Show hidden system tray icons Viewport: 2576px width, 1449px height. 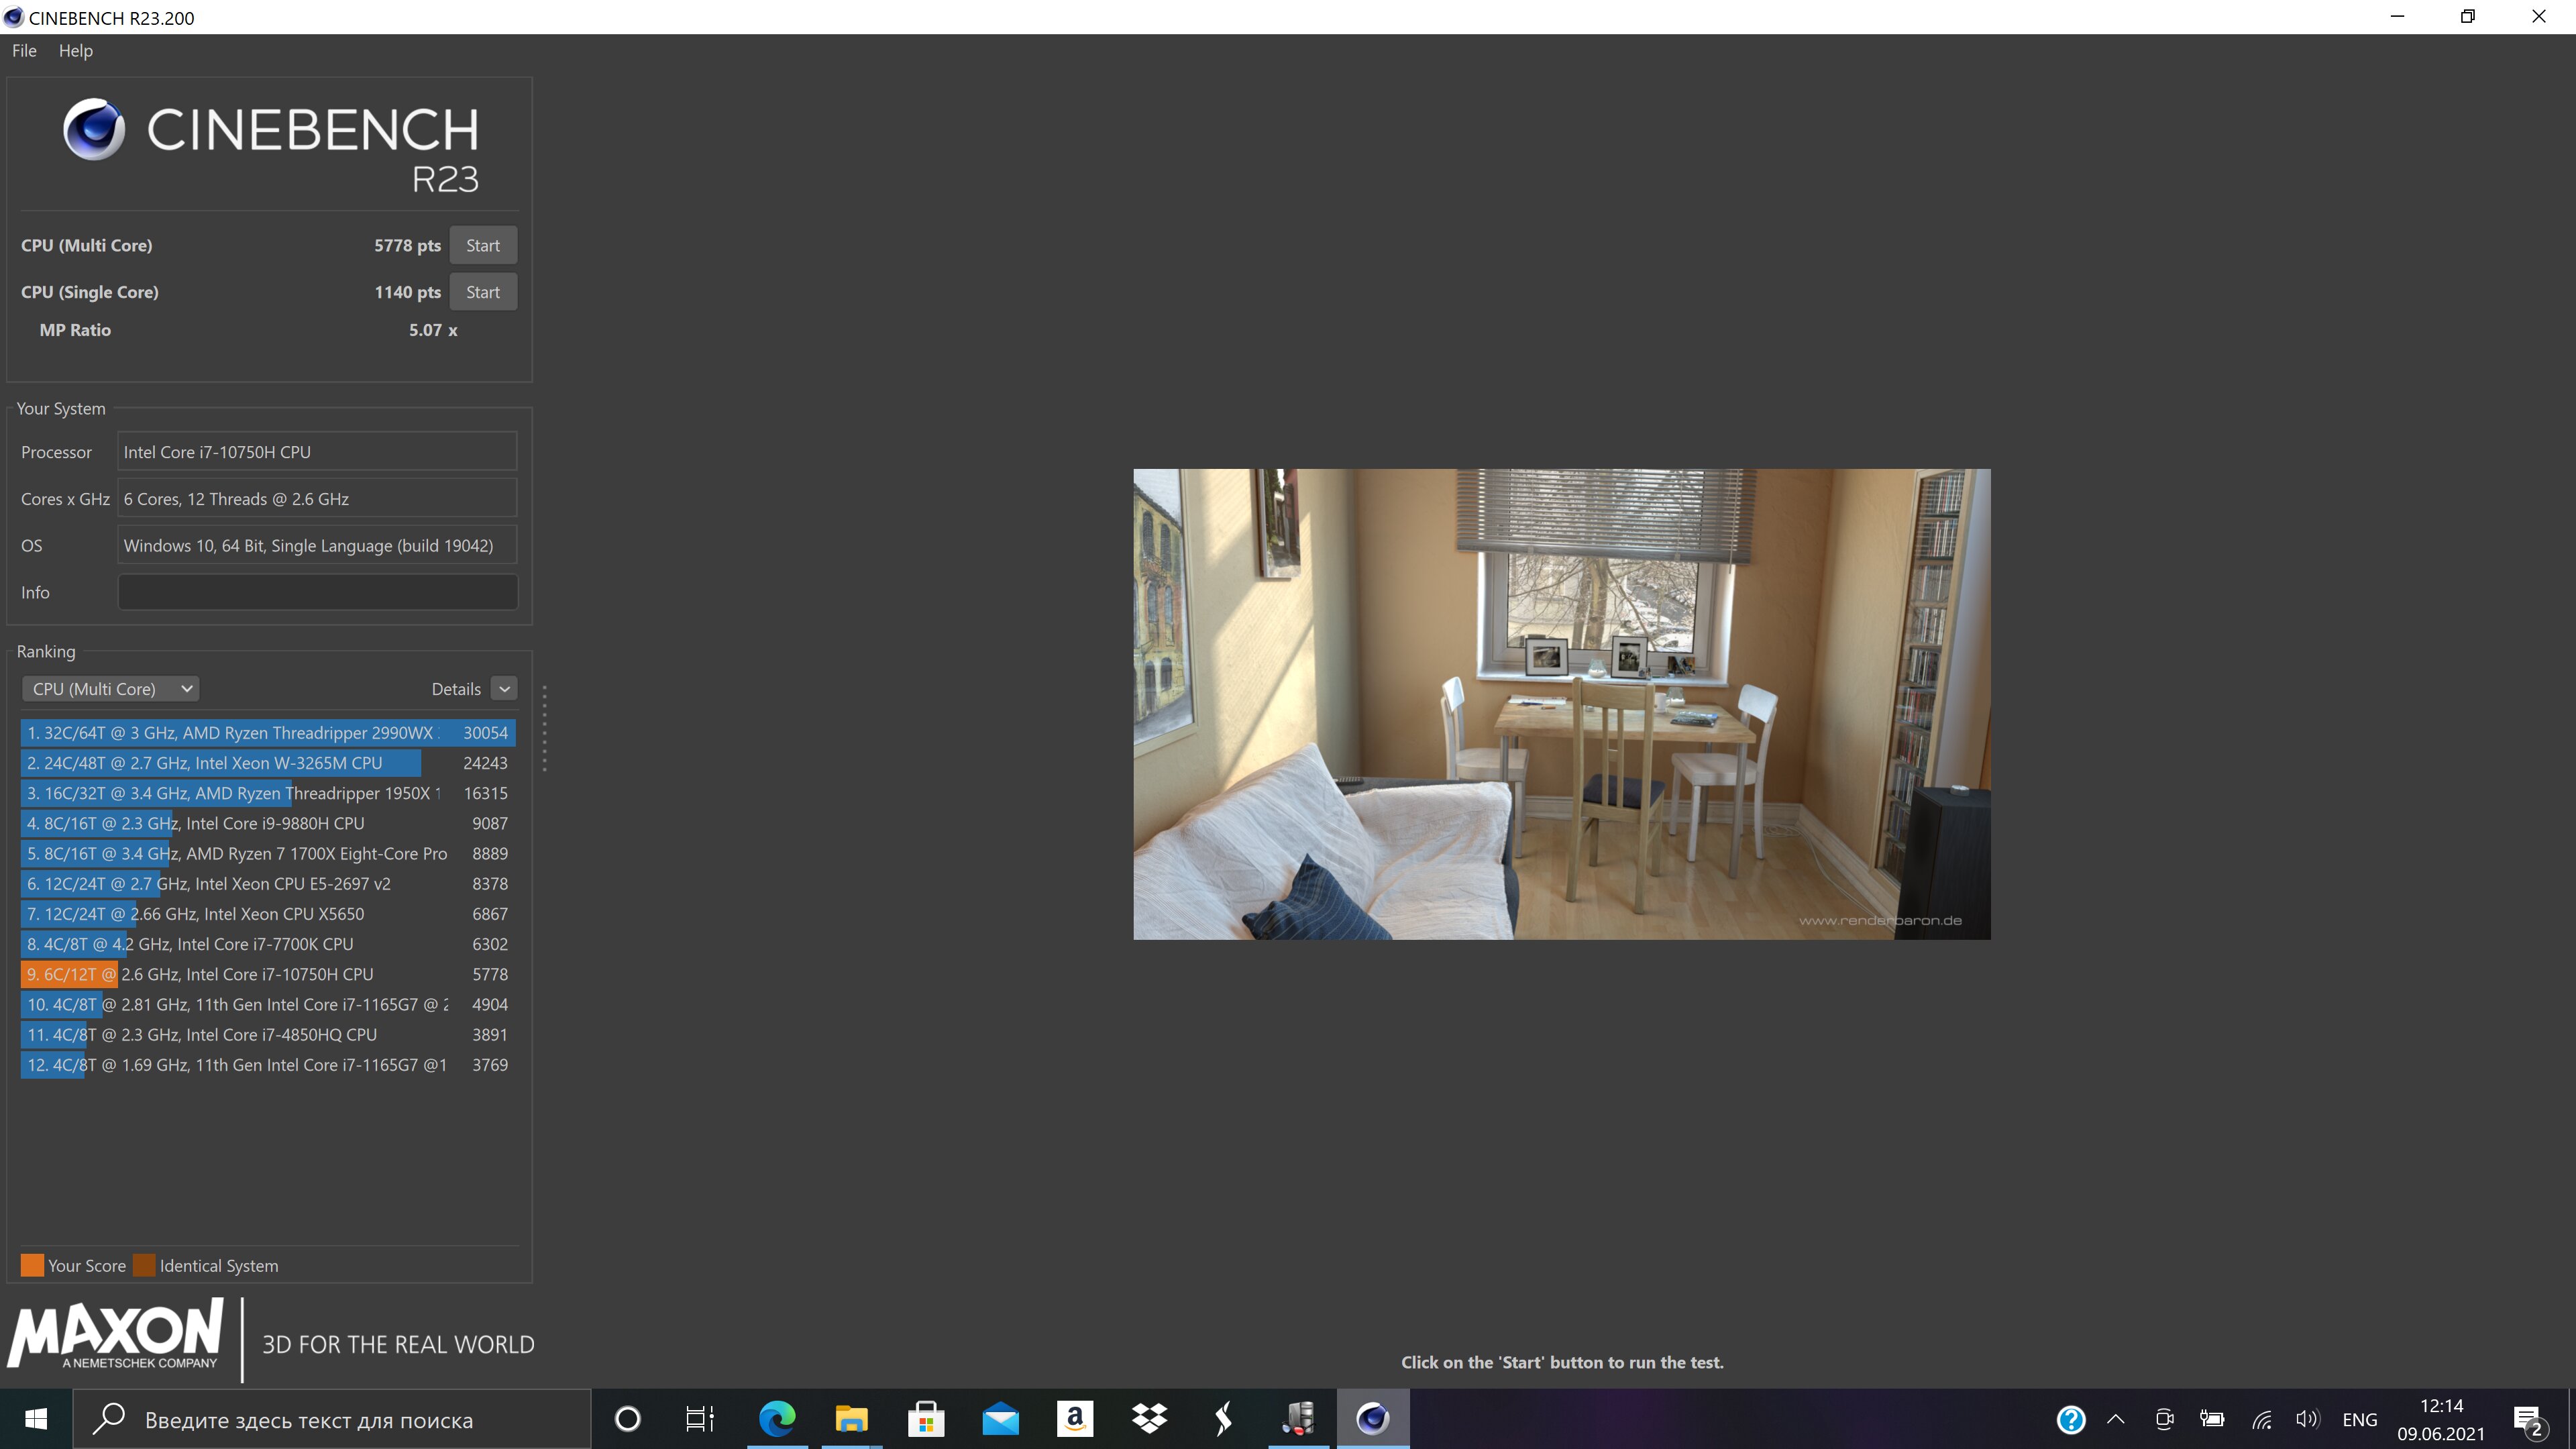click(x=2116, y=1419)
